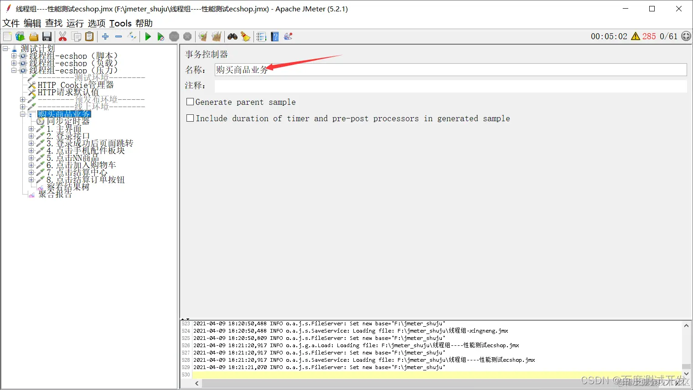Click the rightmost toolbar feather icon
Image resolution: width=693 pixels, height=390 pixels.
[x=288, y=36]
